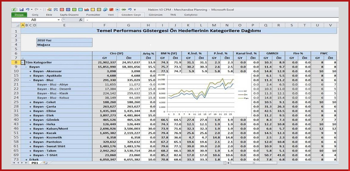Screen dimensions: 350x171
Task: Click the yellow square toolbar icon
Action: coord(93,9)
